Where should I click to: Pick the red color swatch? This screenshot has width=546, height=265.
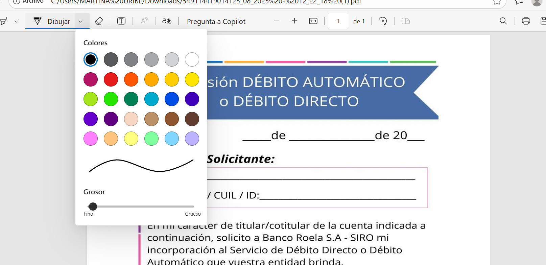coord(111,79)
